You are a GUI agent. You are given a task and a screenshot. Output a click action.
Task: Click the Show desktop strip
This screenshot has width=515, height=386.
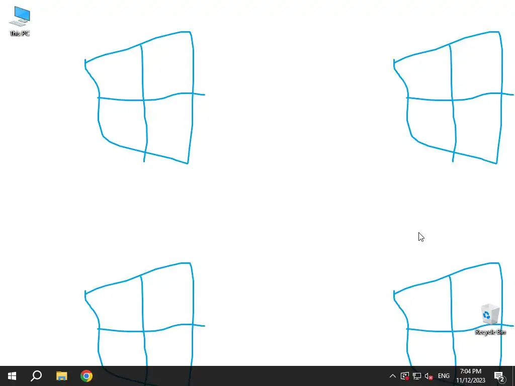pyautogui.click(x=513, y=376)
